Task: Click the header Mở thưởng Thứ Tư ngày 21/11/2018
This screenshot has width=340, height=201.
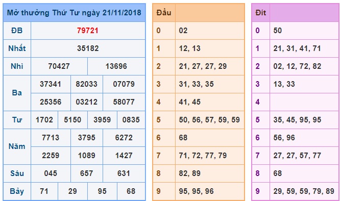Action: point(74,13)
